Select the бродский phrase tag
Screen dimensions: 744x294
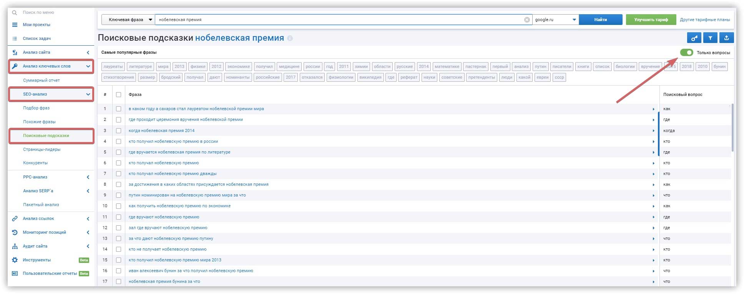(x=170, y=77)
